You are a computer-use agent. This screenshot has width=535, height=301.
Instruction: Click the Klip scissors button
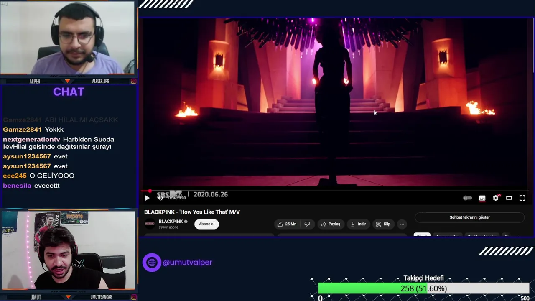pyautogui.click(x=383, y=224)
